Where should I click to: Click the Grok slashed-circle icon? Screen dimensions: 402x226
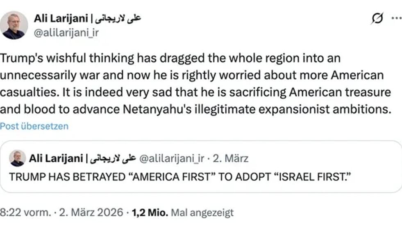377,18
